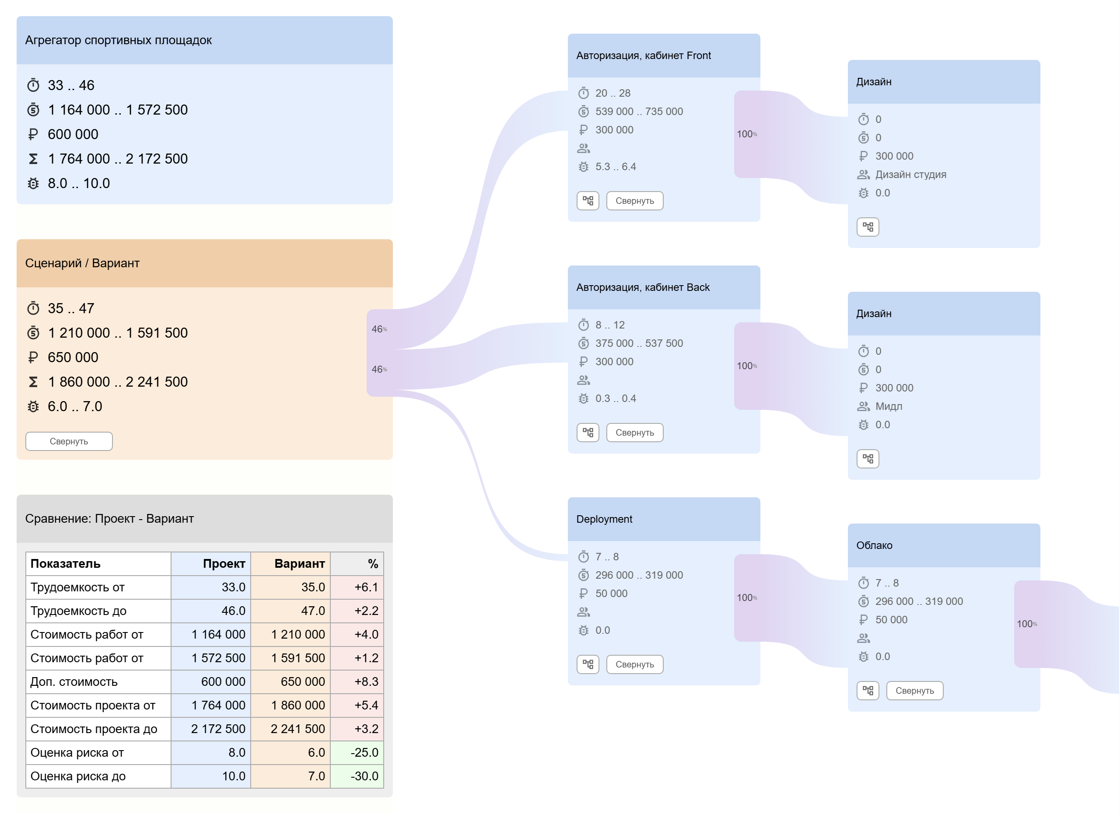Click 100% link label on Deployment card
The image size is (1120, 814).
tap(747, 598)
